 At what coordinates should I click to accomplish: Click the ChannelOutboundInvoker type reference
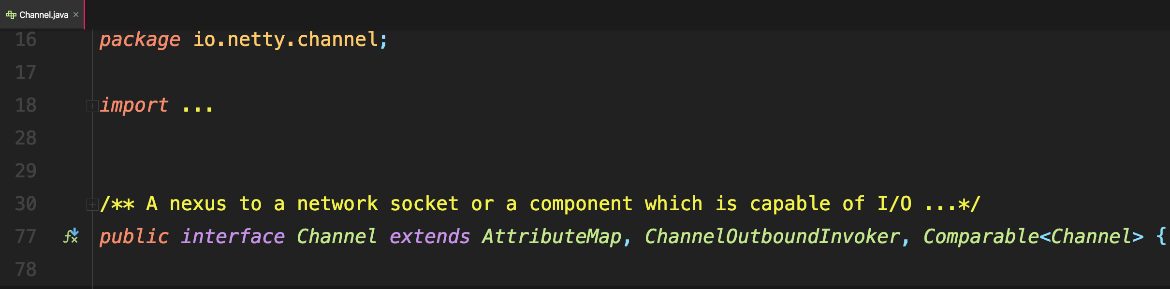click(772, 237)
